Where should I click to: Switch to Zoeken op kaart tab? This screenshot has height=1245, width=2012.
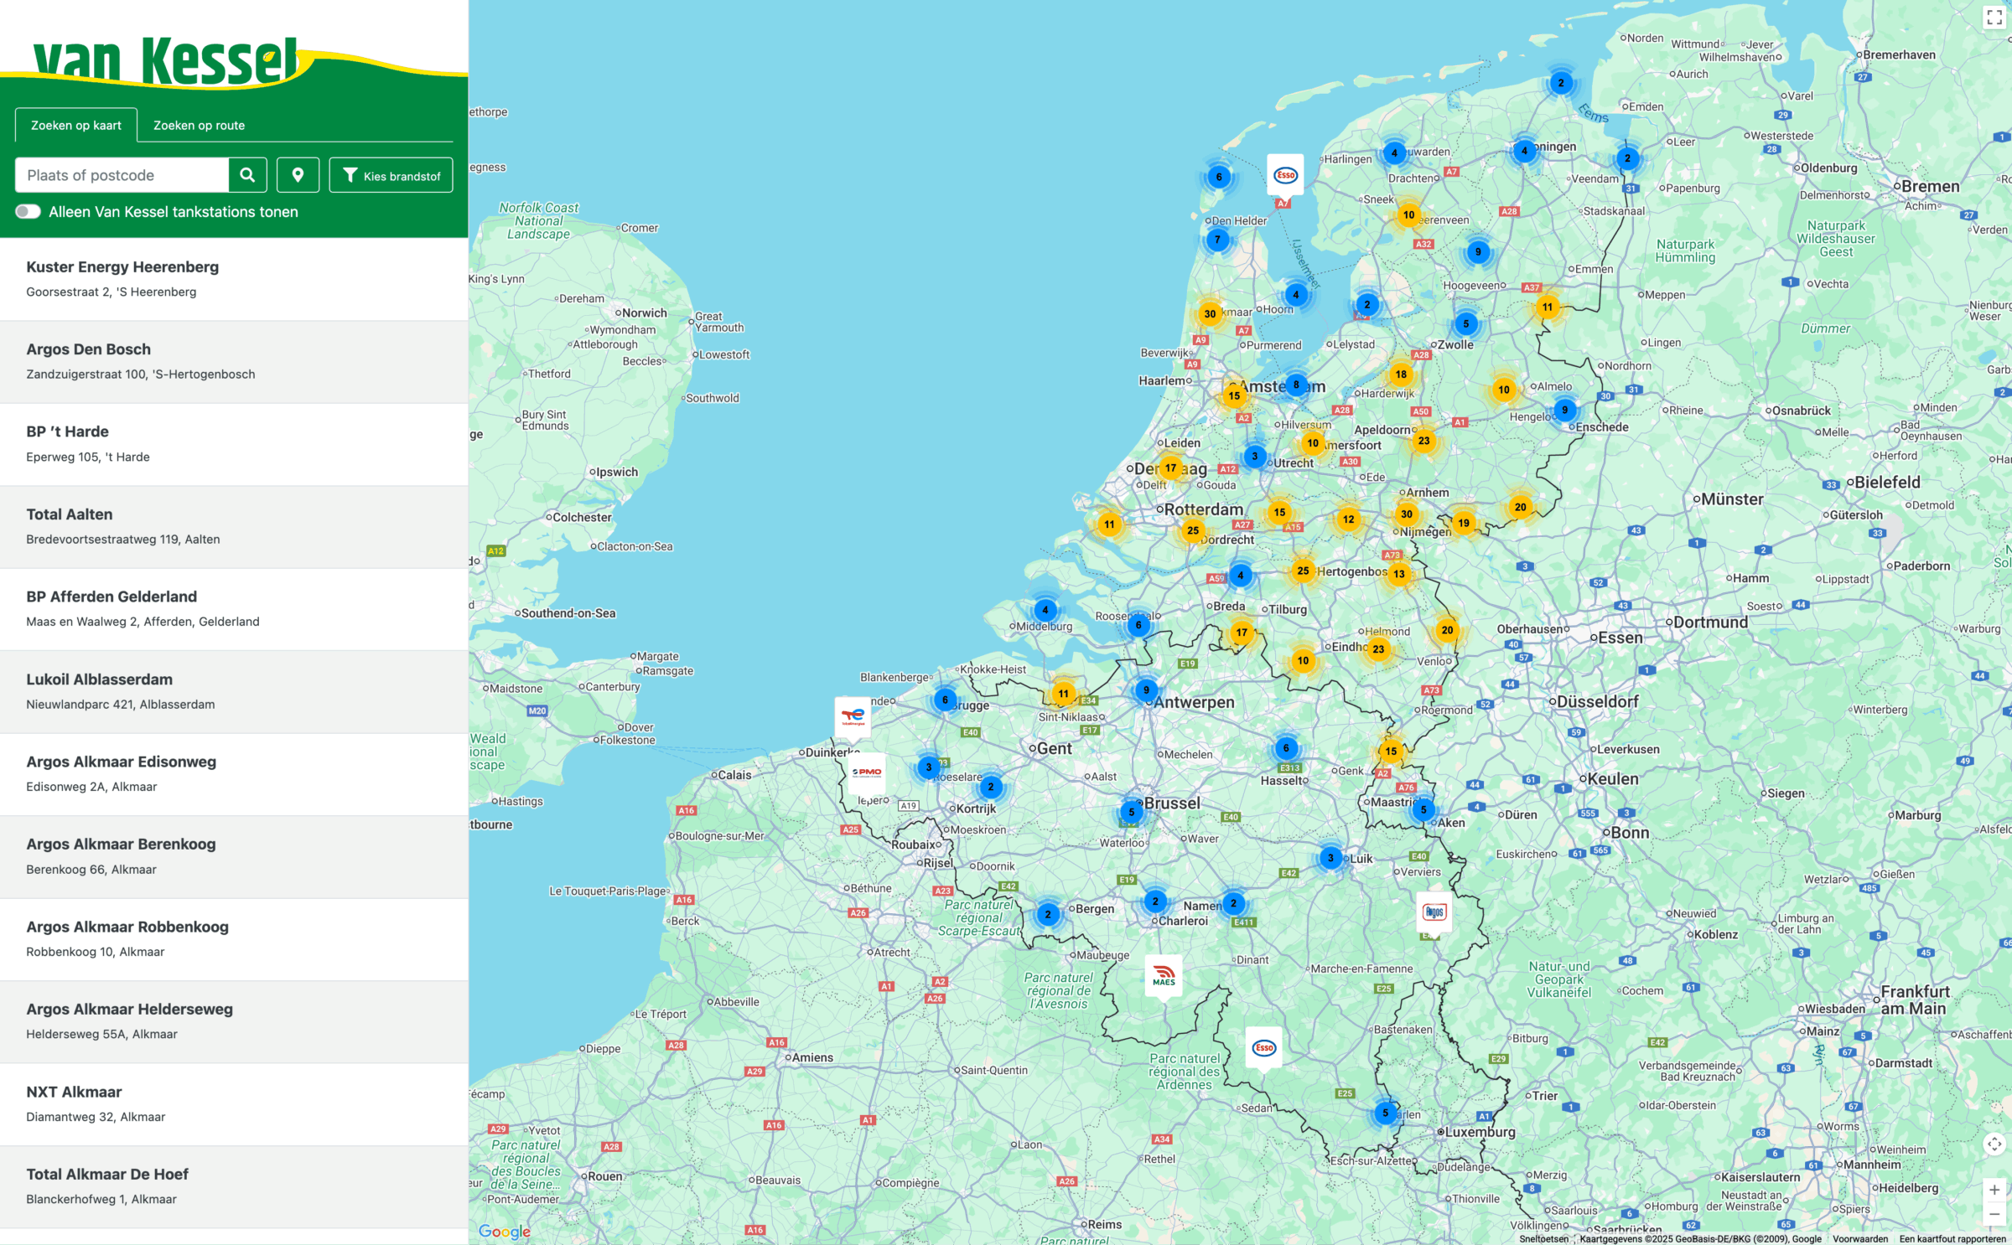tap(76, 125)
